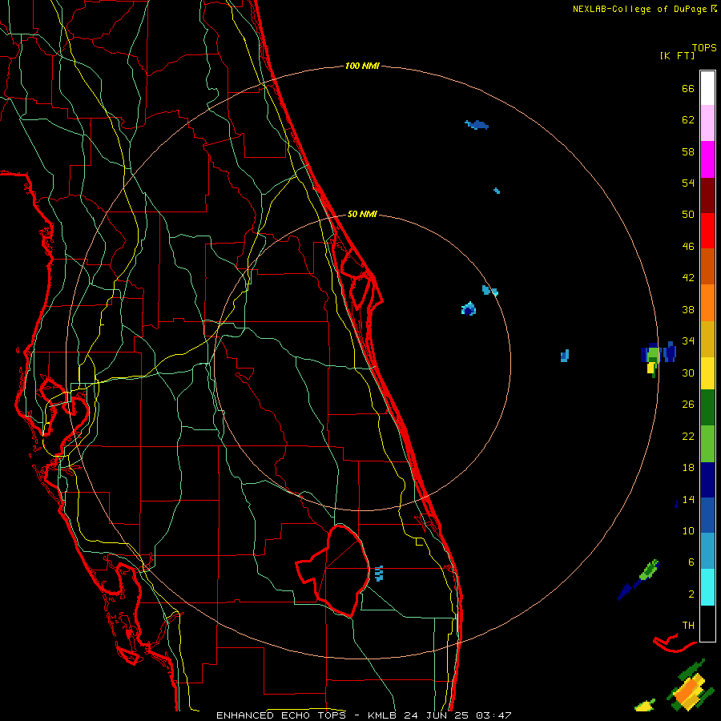This screenshot has width=721, height=721.
Task: Click the legend value 6
Action: 691,562
